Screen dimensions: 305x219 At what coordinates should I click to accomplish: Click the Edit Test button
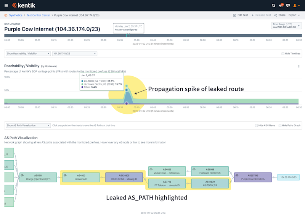point(241,15)
